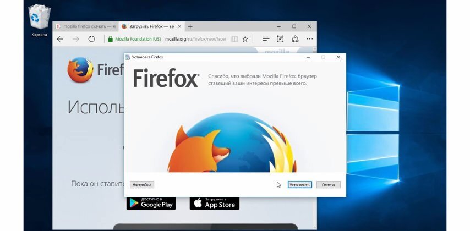
Task: Open the Google Play badge
Action: click(151, 203)
